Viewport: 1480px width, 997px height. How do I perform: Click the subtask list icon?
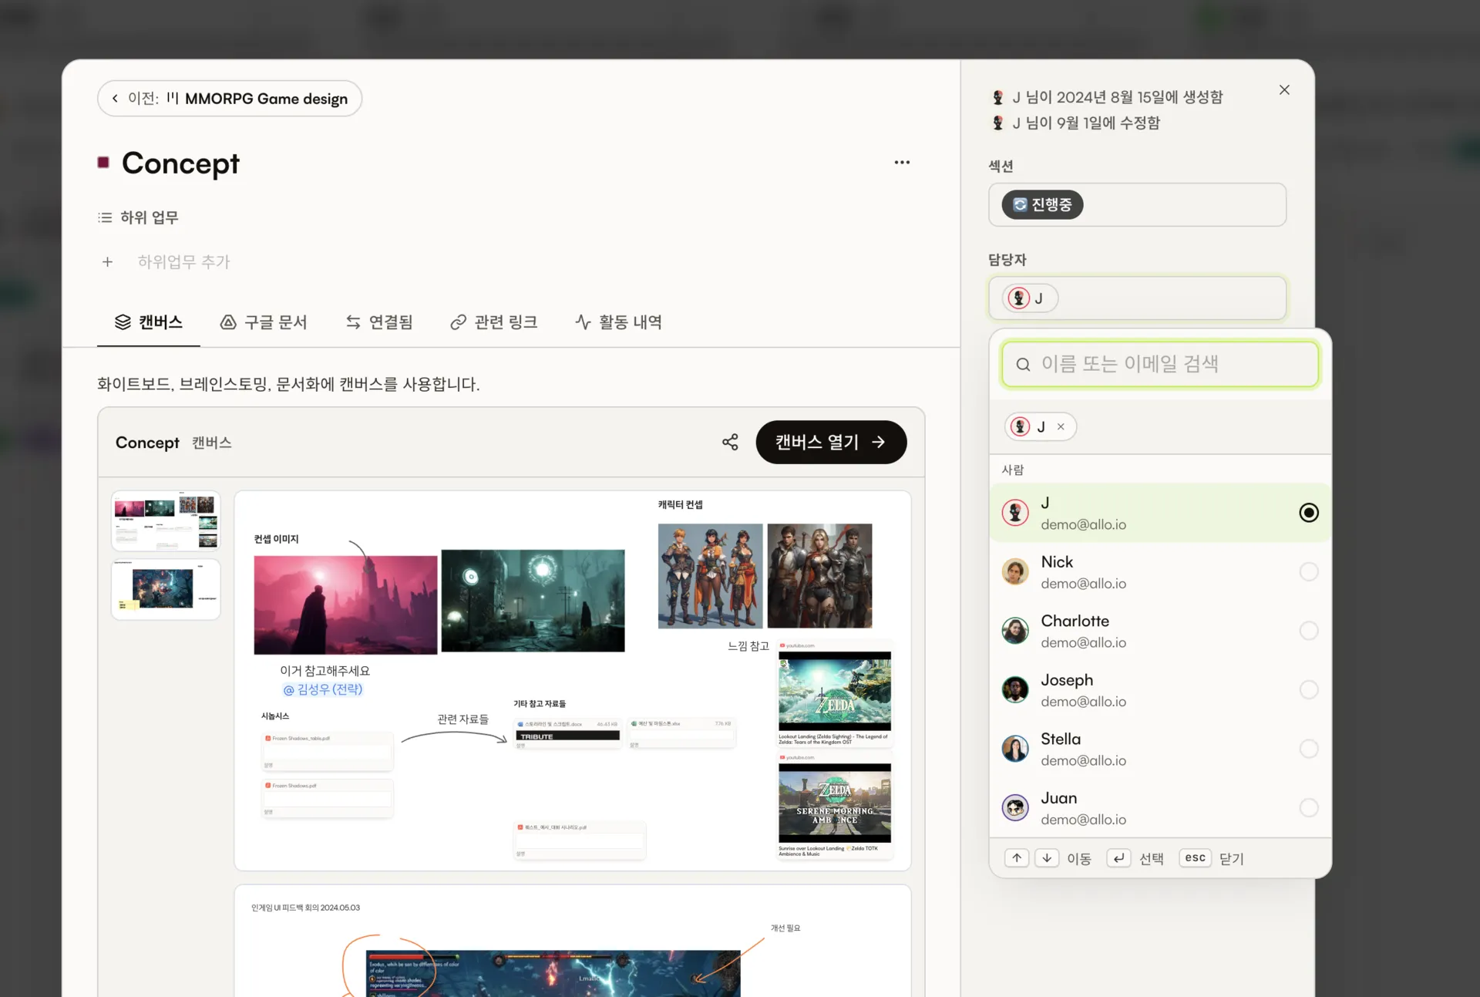click(105, 217)
